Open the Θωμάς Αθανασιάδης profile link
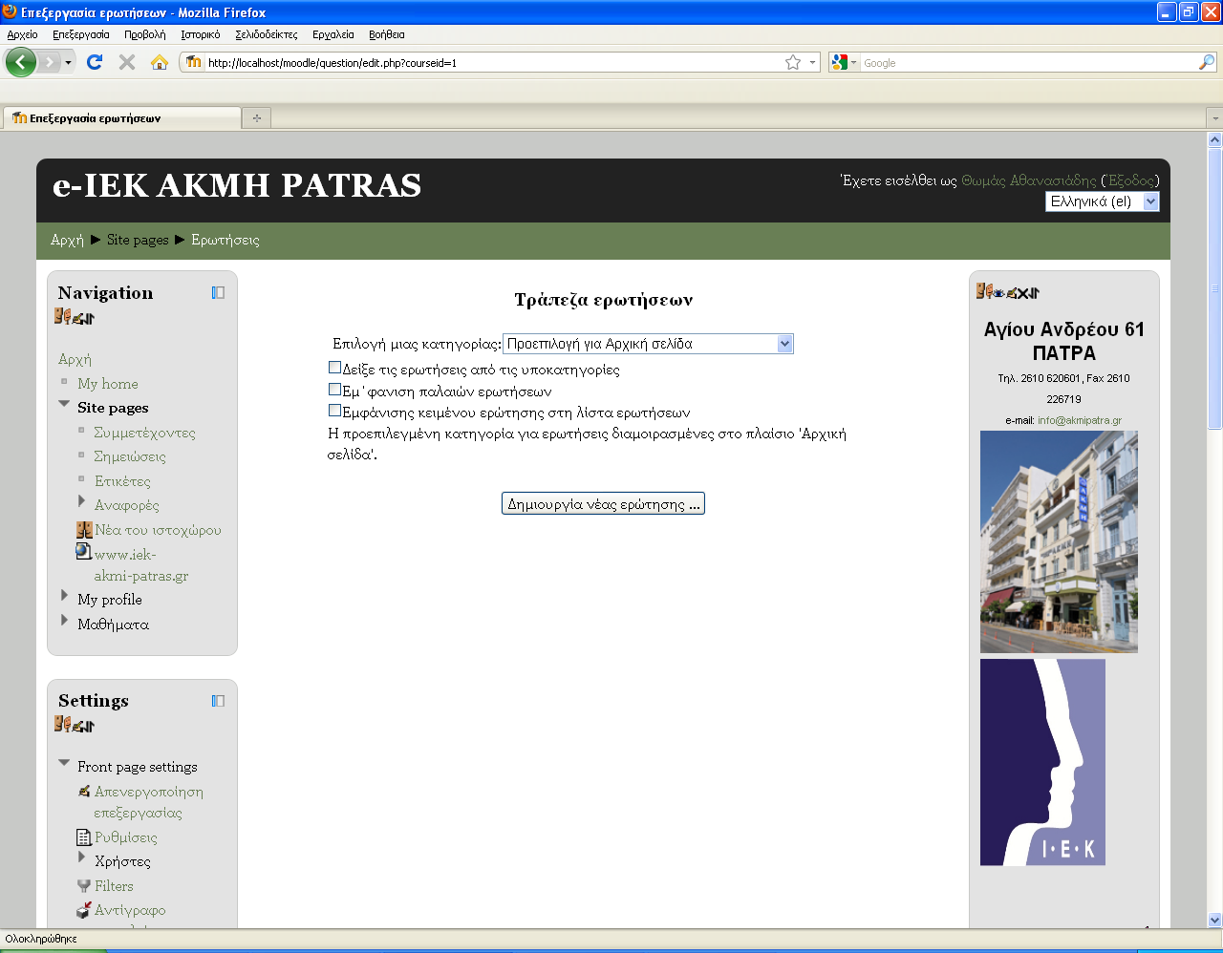The height and width of the screenshot is (953, 1223). pyautogui.click(x=1029, y=180)
